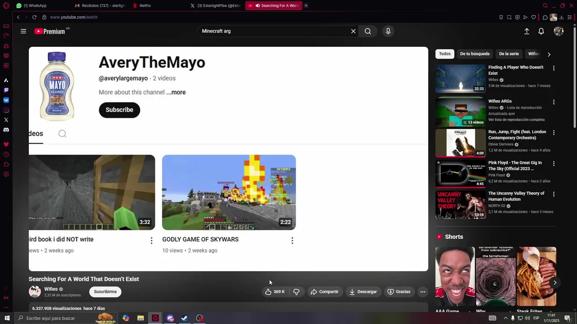Select De la serie filter chip

pos(509,54)
